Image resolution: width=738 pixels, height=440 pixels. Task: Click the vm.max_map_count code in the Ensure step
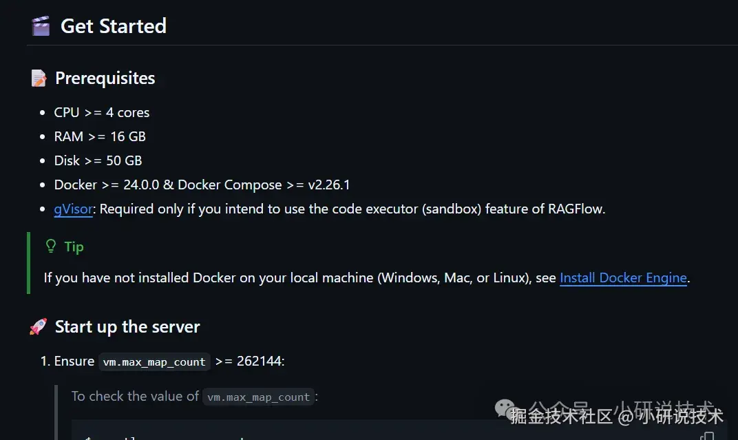click(x=154, y=362)
